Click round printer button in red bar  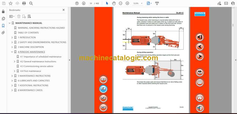coord(200,82)
